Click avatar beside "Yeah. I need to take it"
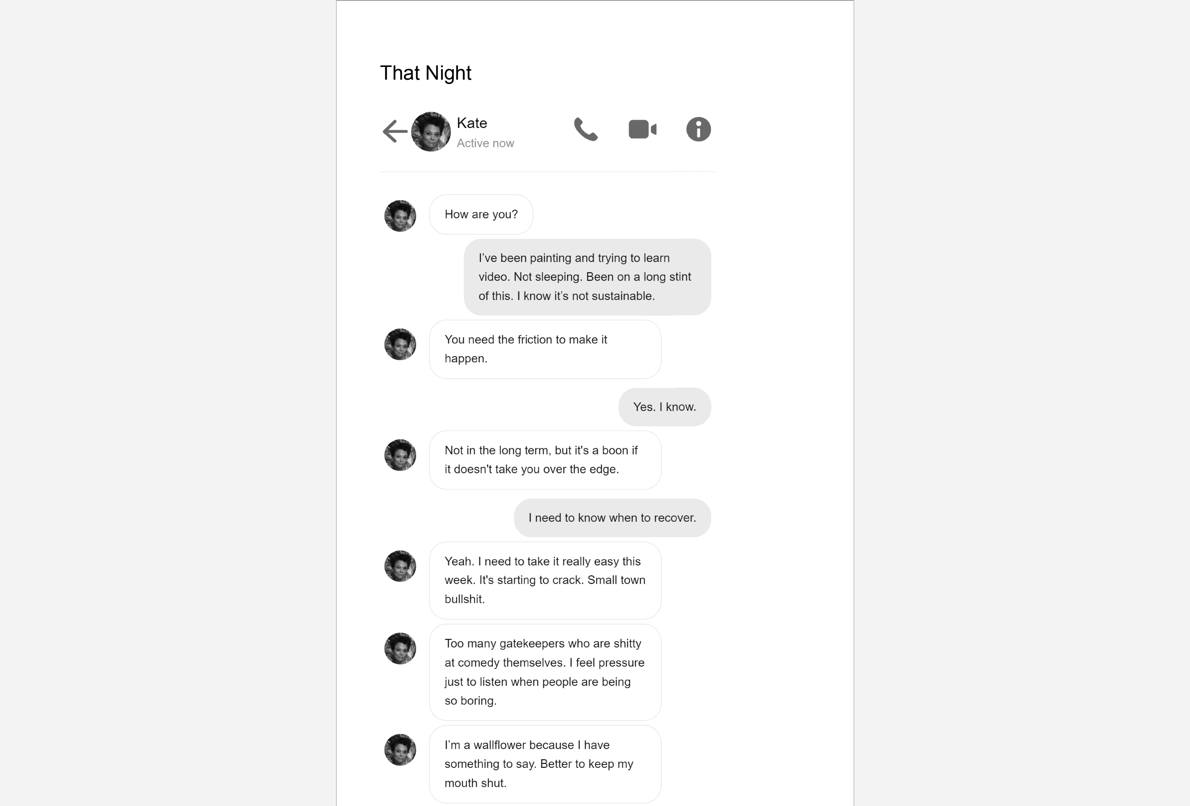The image size is (1190, 806). tap(400, 566)
